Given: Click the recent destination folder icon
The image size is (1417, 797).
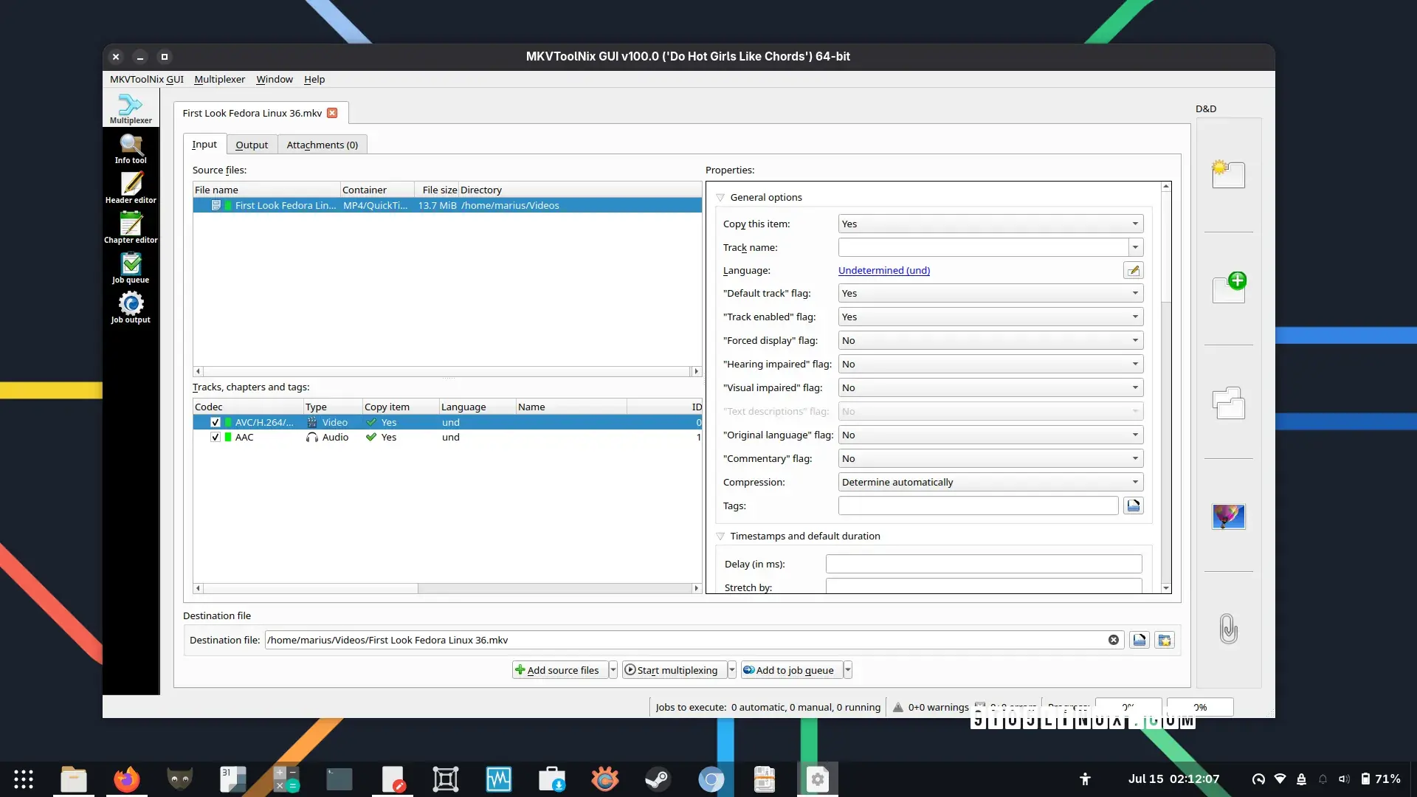Looking at the screenshot, I should [x=1165, y=640].
